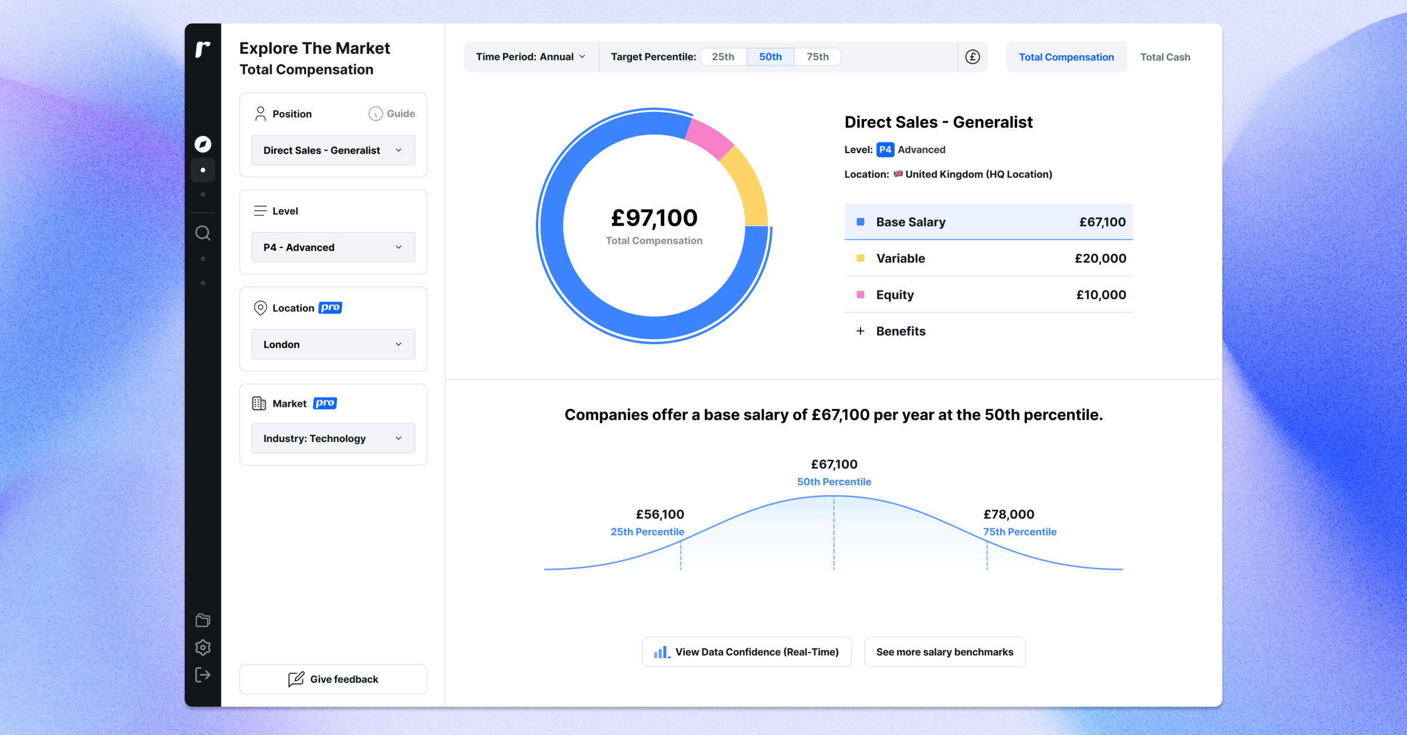This screenshot has height=735, width=1407.
Task: Select the 50th target percentile
Action: [770, 57]
